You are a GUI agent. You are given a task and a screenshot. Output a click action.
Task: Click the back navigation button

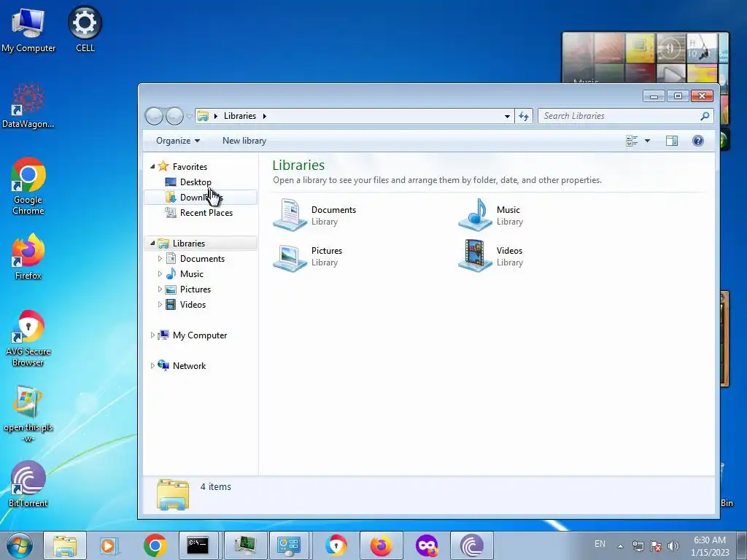click(154, 116)
